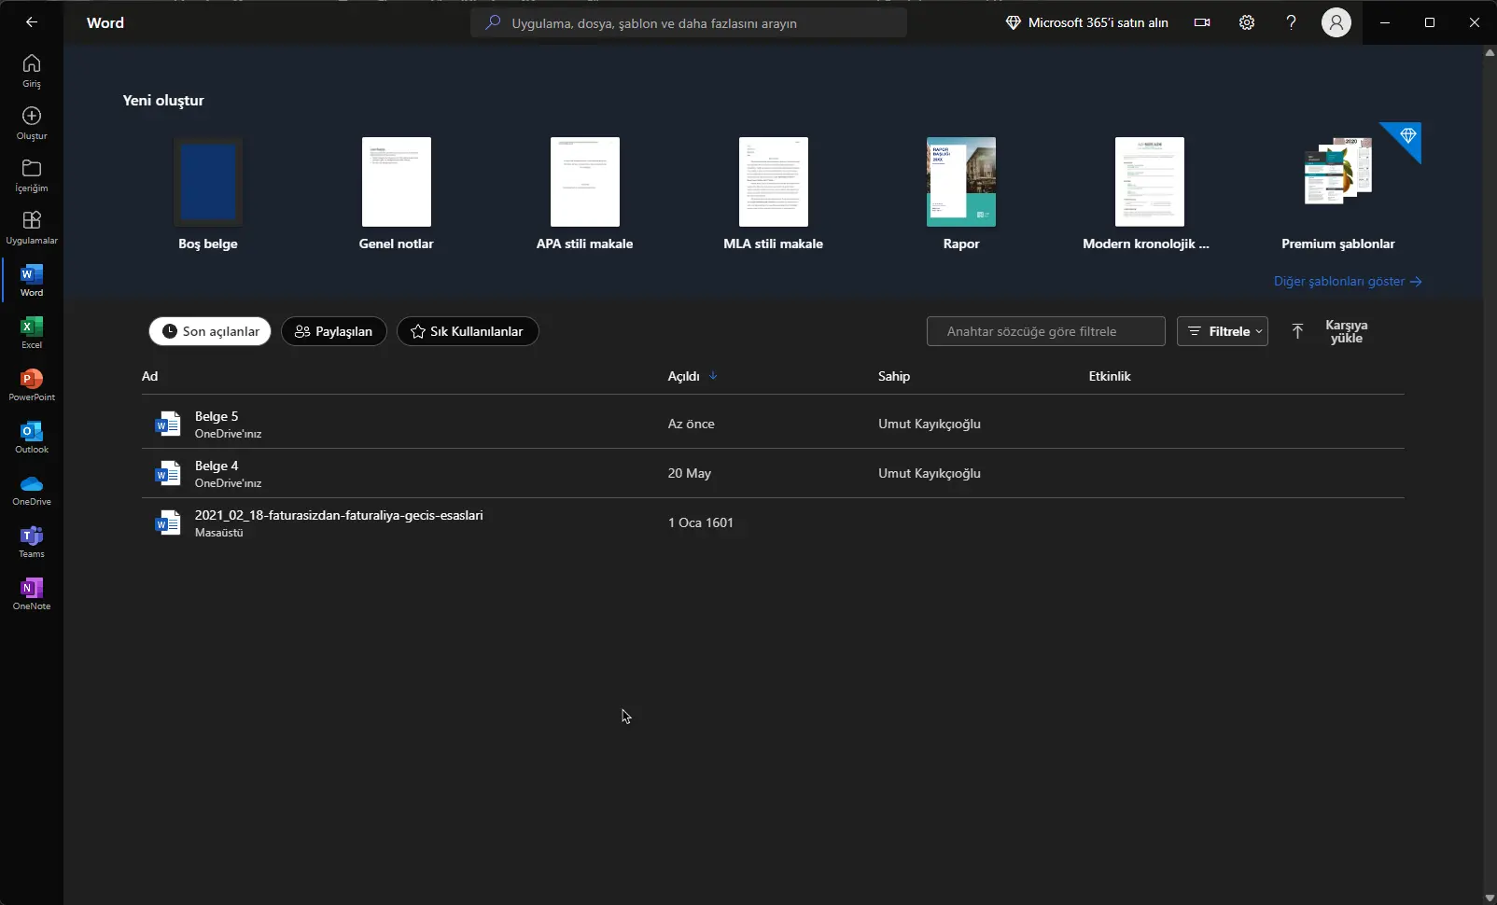Click the Word file icon for Belge 5

168,425
